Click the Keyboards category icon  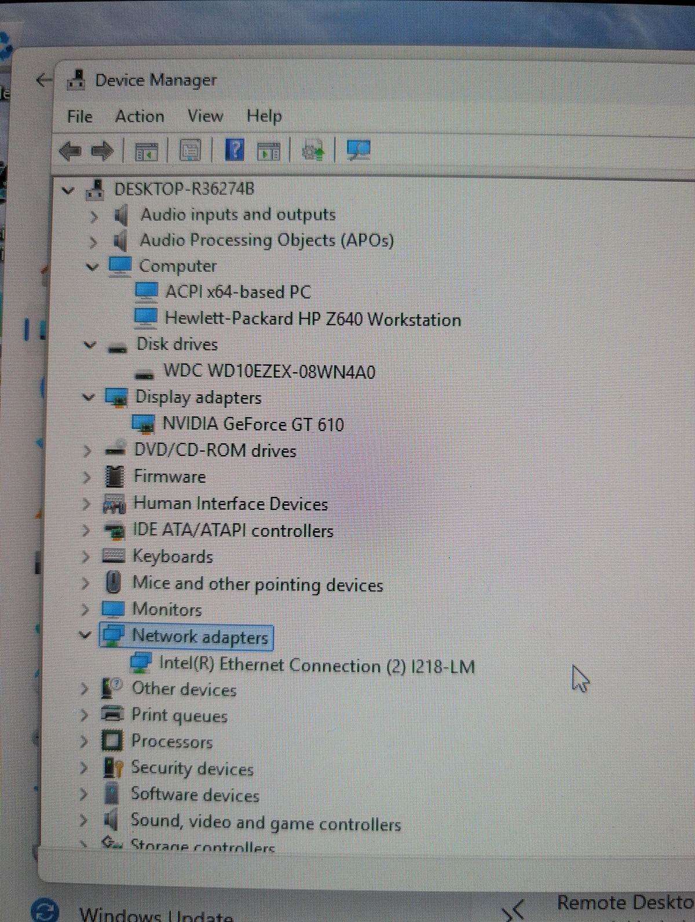point(113,556)
